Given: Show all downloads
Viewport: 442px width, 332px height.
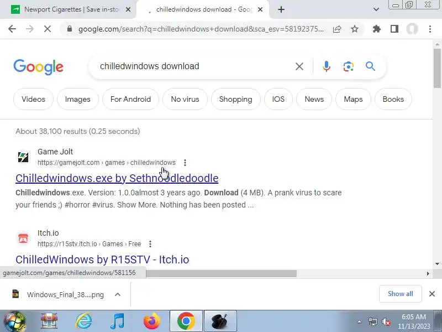Looking at the screenshot, I should point(400,294).
